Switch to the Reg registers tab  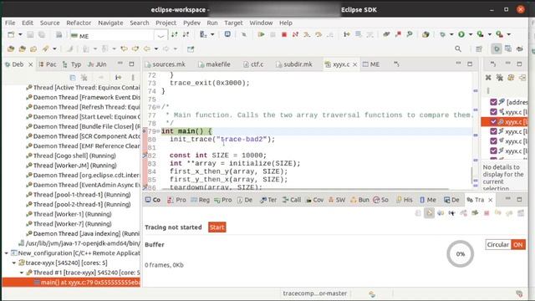201,200
